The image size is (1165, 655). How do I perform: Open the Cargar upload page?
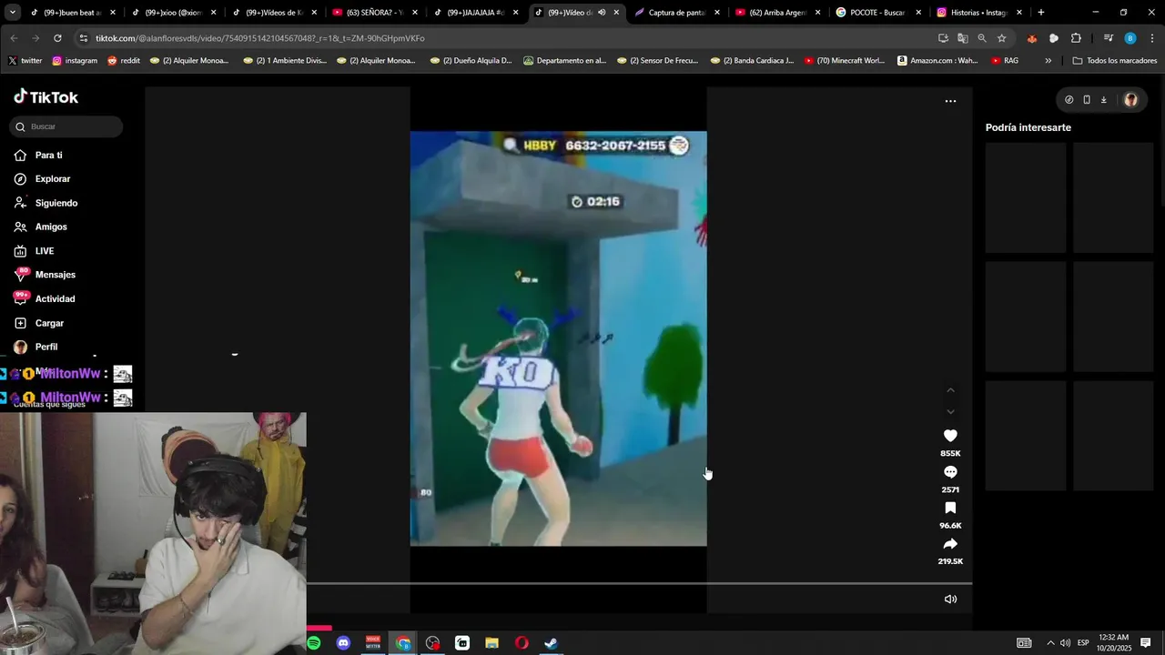[x=49, y=323]
